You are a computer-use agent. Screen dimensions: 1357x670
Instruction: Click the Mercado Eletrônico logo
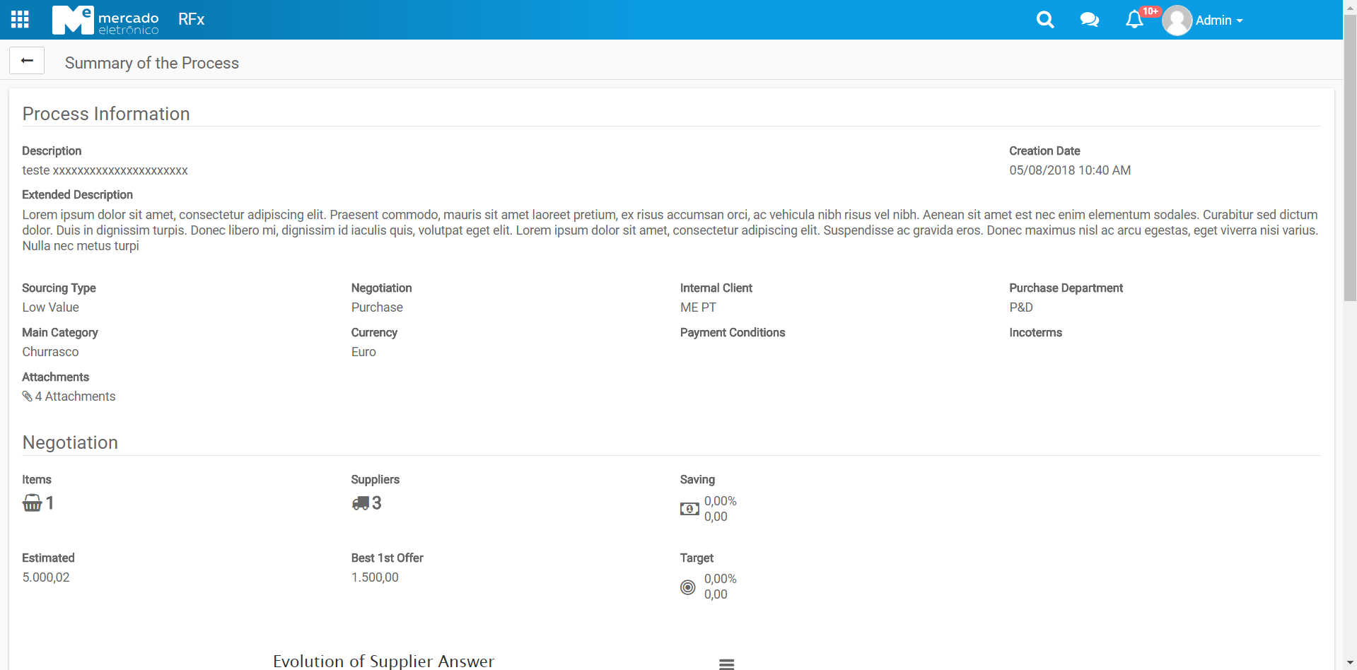click(105, 20)
